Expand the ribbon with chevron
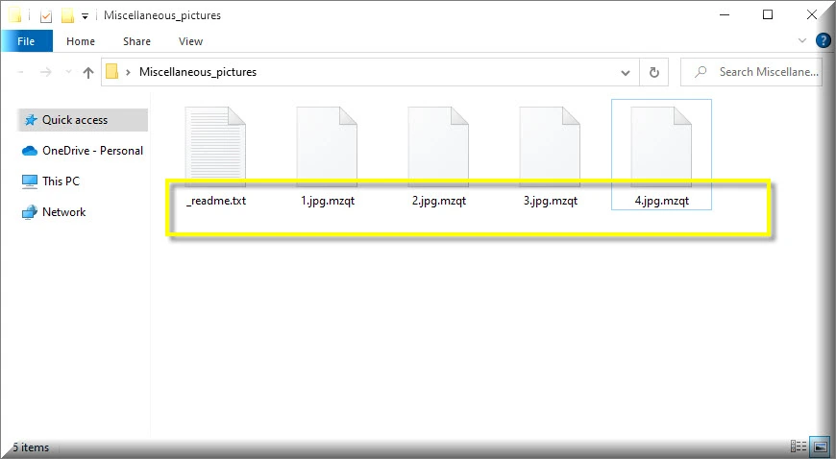The width and height of the screenshot is (836, 459). tap(801, 40)
